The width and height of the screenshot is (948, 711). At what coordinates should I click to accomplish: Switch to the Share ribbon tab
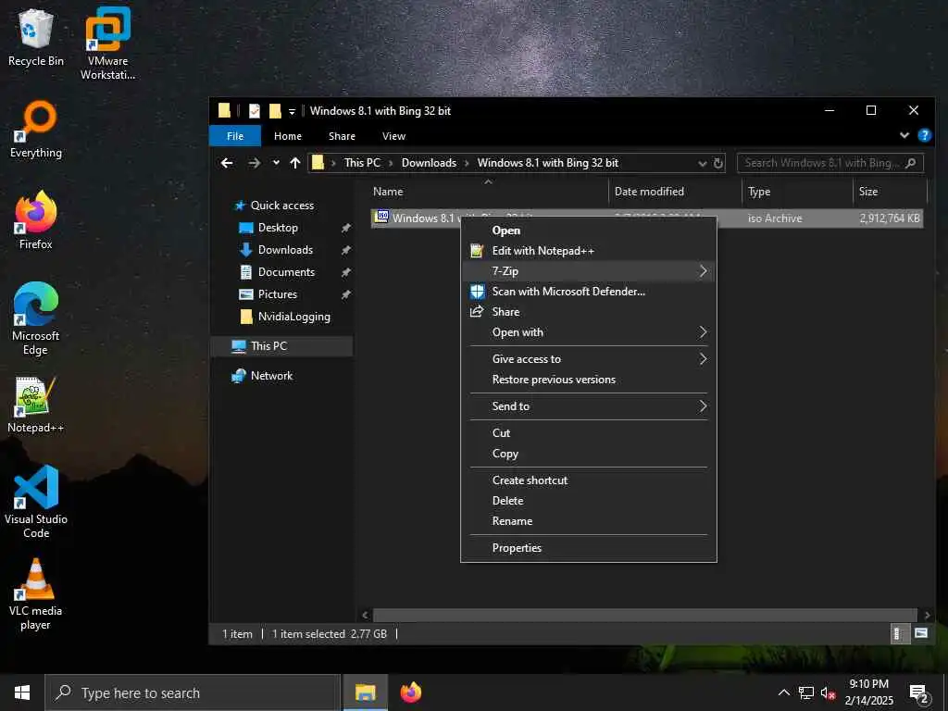click(x=342, y=136)
